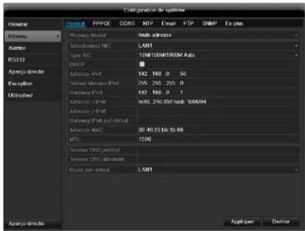Viewport: 305px width, 231px height.
Task: Open the RS232 section
Action: coord(33,60)
